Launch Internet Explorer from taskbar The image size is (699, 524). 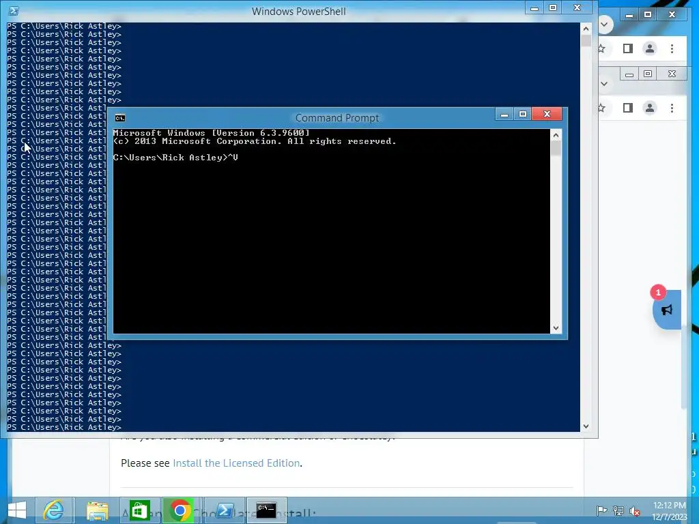[53, 510]
